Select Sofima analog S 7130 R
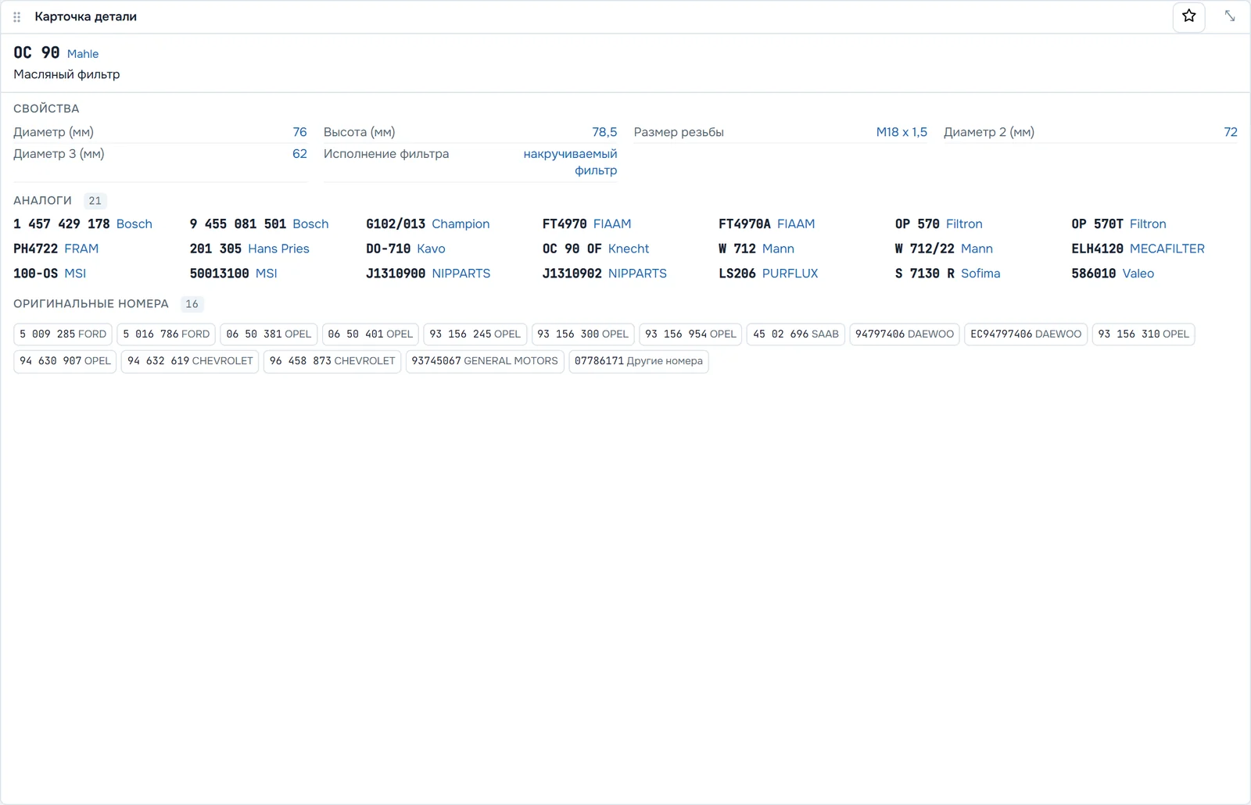 point(948,274)
